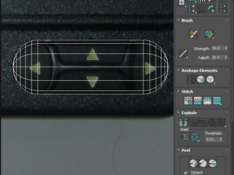Click Stitch to Average icon
Viewport: 234px width, 175px height.
pyautogui.click(x=198, y=101)
